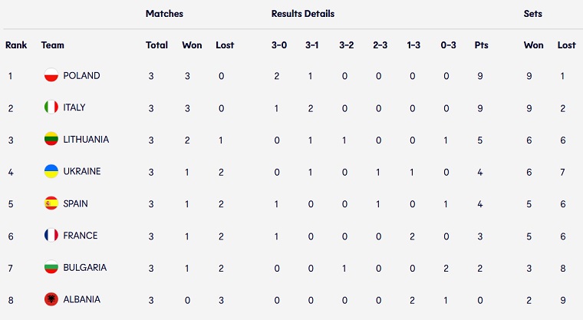Select the UKRAINE team name
583x320 pixels.
(82, 172)
